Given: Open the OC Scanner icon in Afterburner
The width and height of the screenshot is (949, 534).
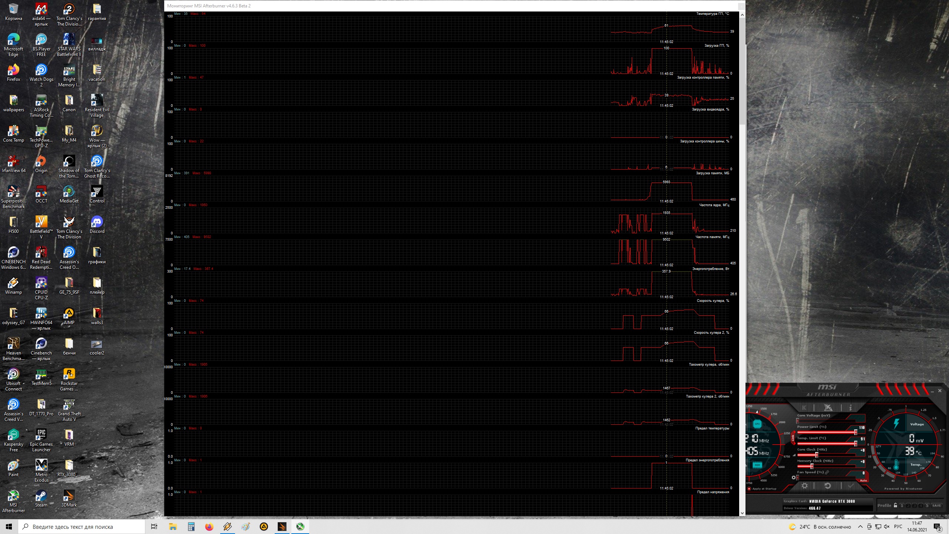Looking at the screenshot, I should tap(828, 408).
